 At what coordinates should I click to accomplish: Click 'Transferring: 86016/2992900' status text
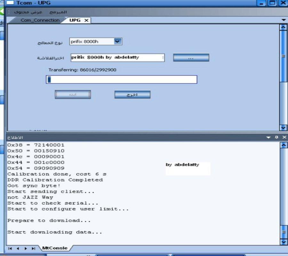click(82, 70)
